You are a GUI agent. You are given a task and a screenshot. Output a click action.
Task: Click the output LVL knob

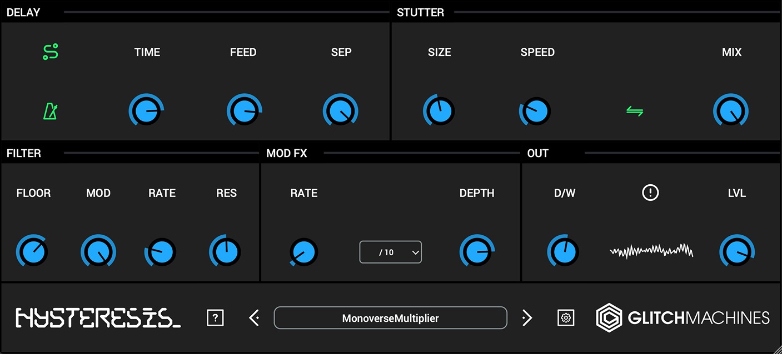737,252
